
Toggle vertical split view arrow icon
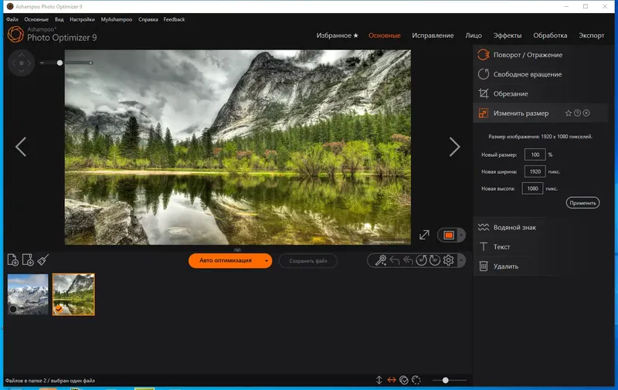click(379, 380)
